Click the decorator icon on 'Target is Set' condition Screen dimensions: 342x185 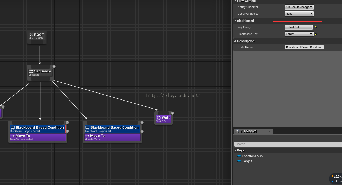coord(87,128)
